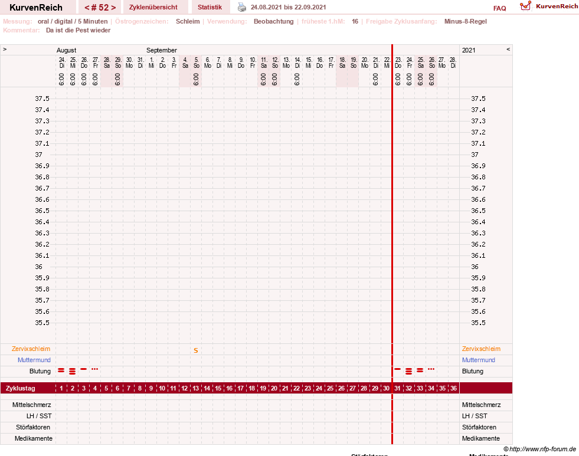Click the 6:00 time on 14. Di
Viewport: 579px width, 456px height.
[x=297, y=79]
